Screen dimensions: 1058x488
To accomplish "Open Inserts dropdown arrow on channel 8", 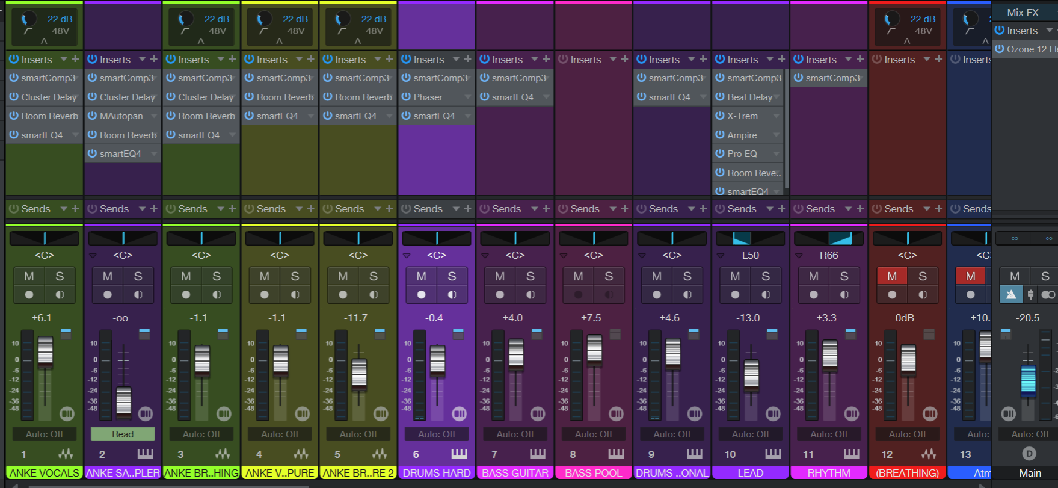I will coord(613,59).
